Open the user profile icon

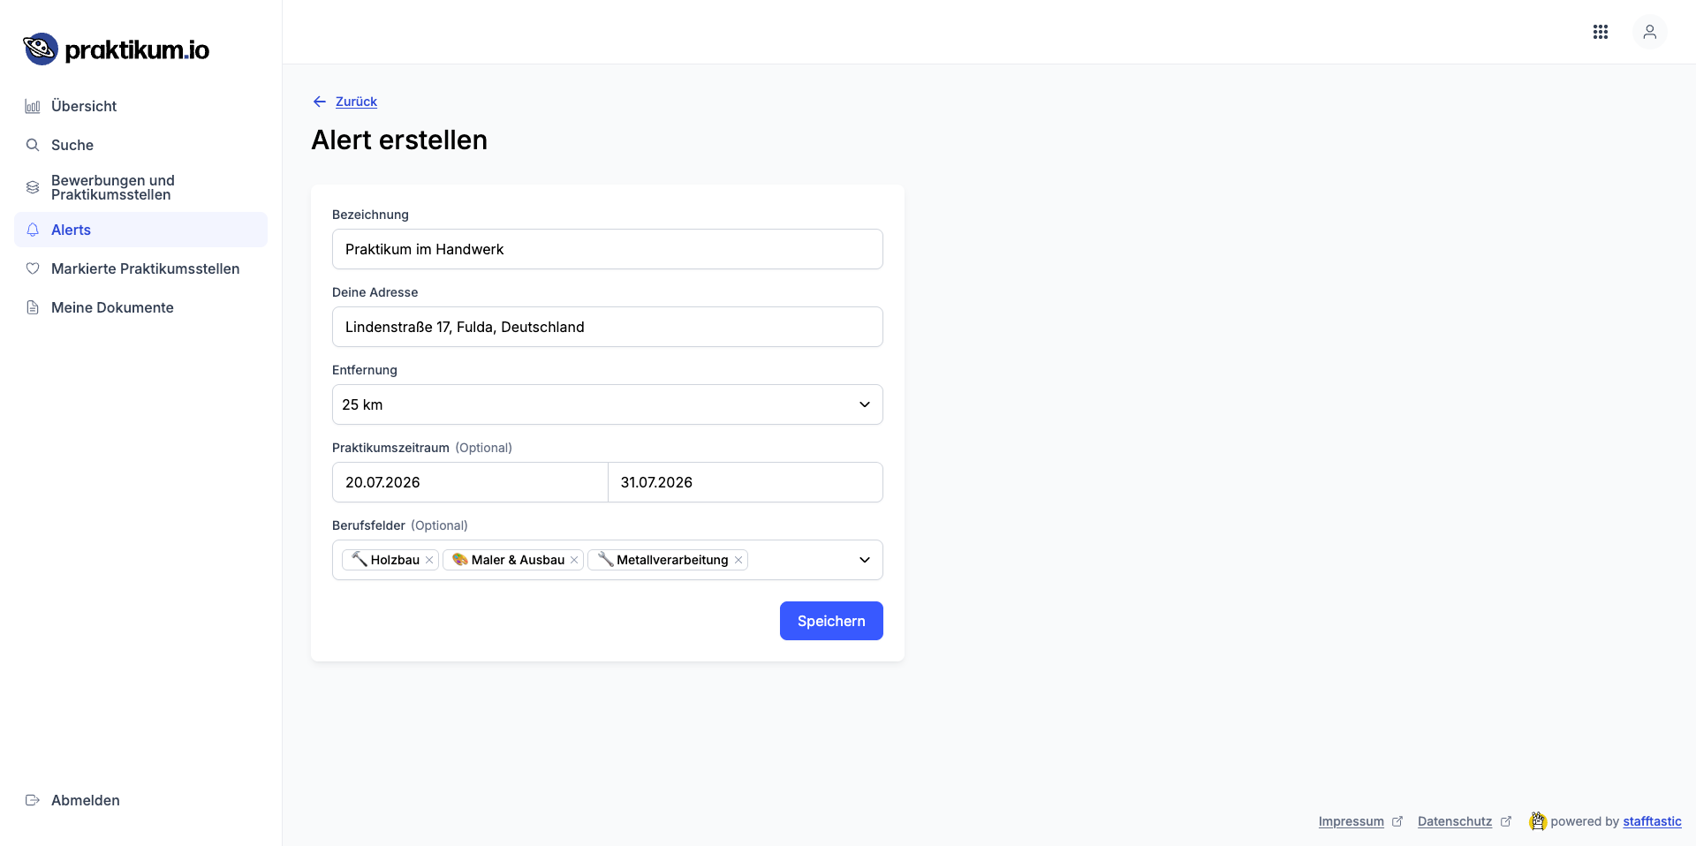[x=1649, y=32]
